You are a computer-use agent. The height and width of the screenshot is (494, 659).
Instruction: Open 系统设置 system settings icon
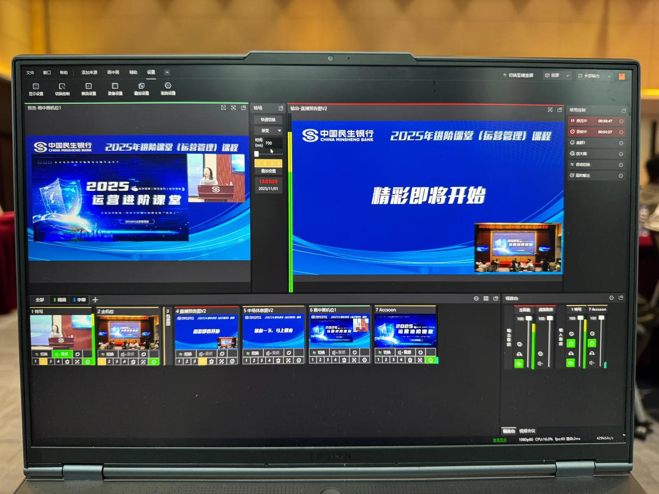[168, 88]
